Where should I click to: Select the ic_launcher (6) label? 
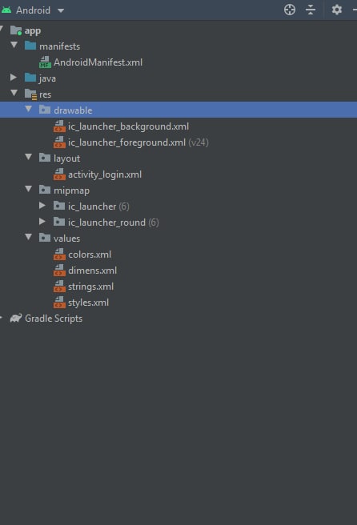(x=98, y=206)
